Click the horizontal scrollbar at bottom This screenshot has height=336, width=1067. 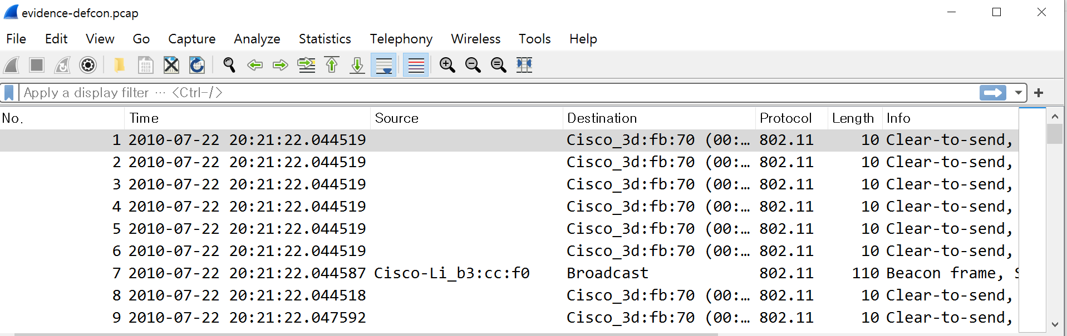coord(366,334)
